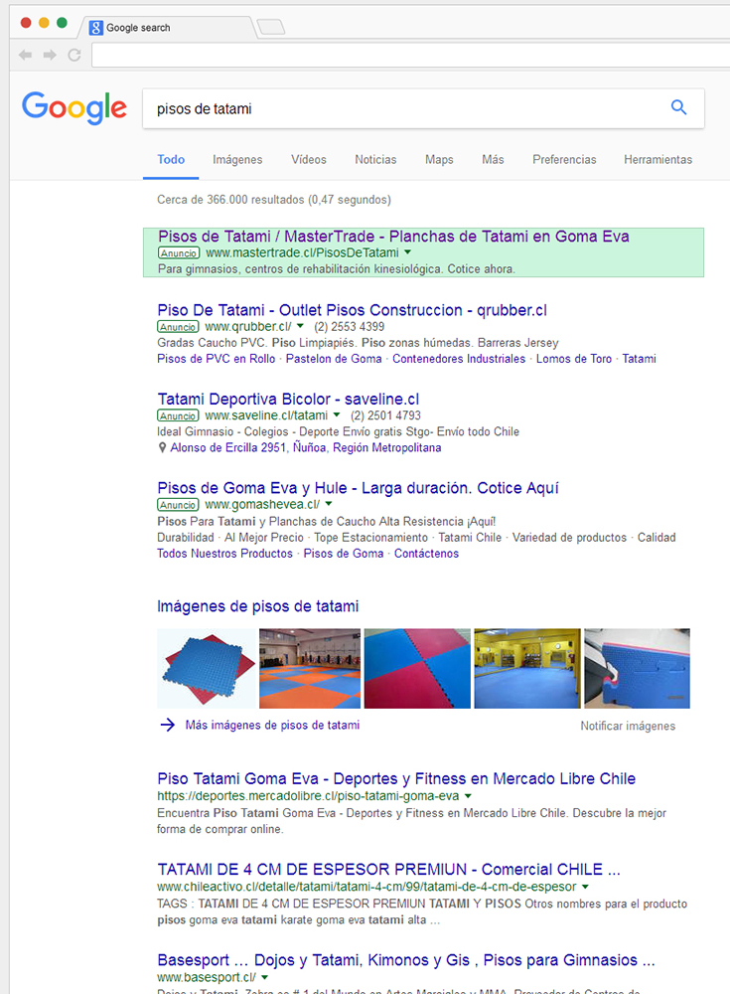Viewport: 730px width, 994px height.
Task: Click the browser address bar
Action: [x=410, y=55]
